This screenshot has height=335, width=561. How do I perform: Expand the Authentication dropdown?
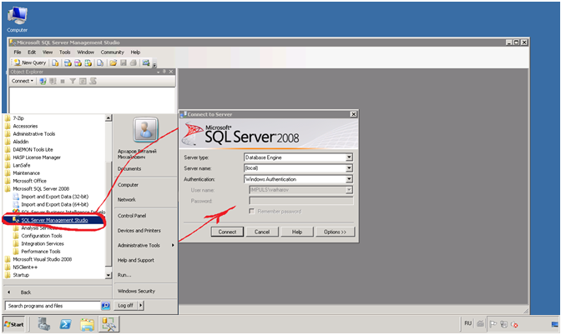coord(349,179)
